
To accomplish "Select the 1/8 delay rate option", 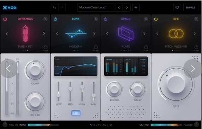I will pyautogui.click(x=143, y=66).
